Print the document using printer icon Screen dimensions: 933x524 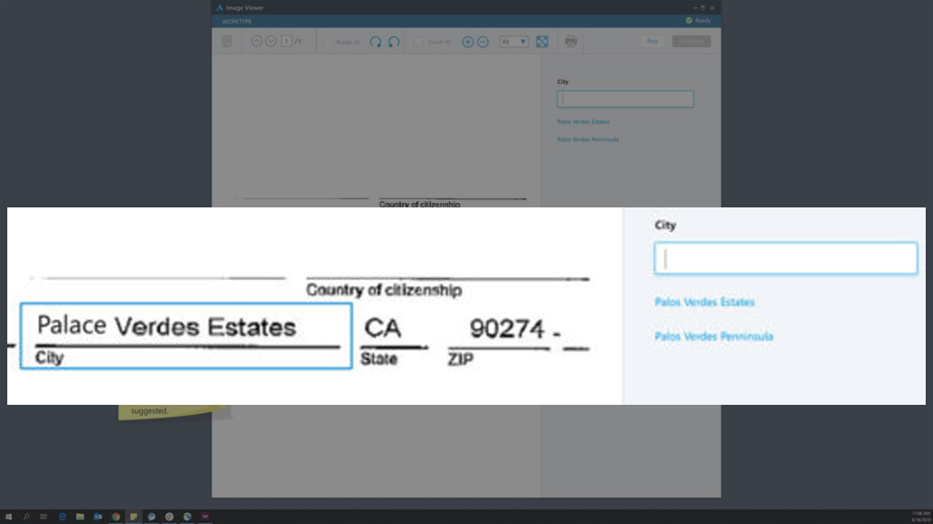(571, 41)
